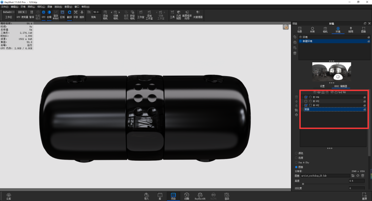Click the previous camera arrow beside 切换相机
The height and width of the screenshot is (201, 372).
point(112,12)
